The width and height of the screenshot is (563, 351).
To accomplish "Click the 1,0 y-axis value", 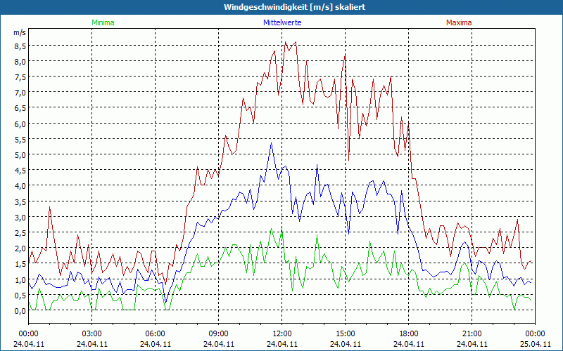I will (20, 279).
